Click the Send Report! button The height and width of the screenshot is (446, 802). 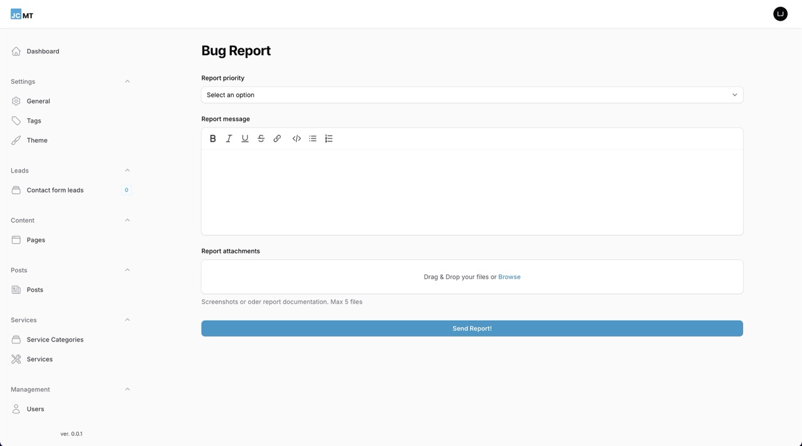coord(472,328)
